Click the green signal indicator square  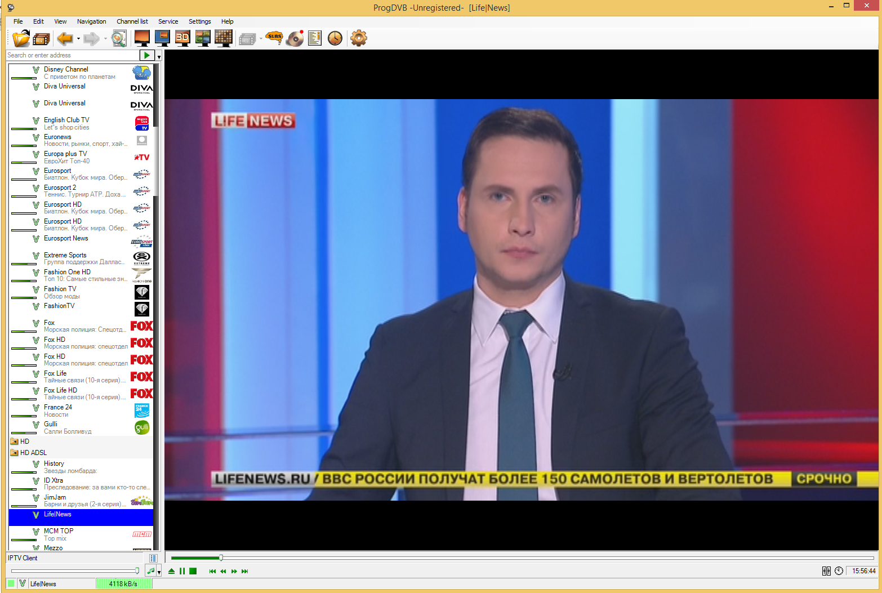coord(11,583)
